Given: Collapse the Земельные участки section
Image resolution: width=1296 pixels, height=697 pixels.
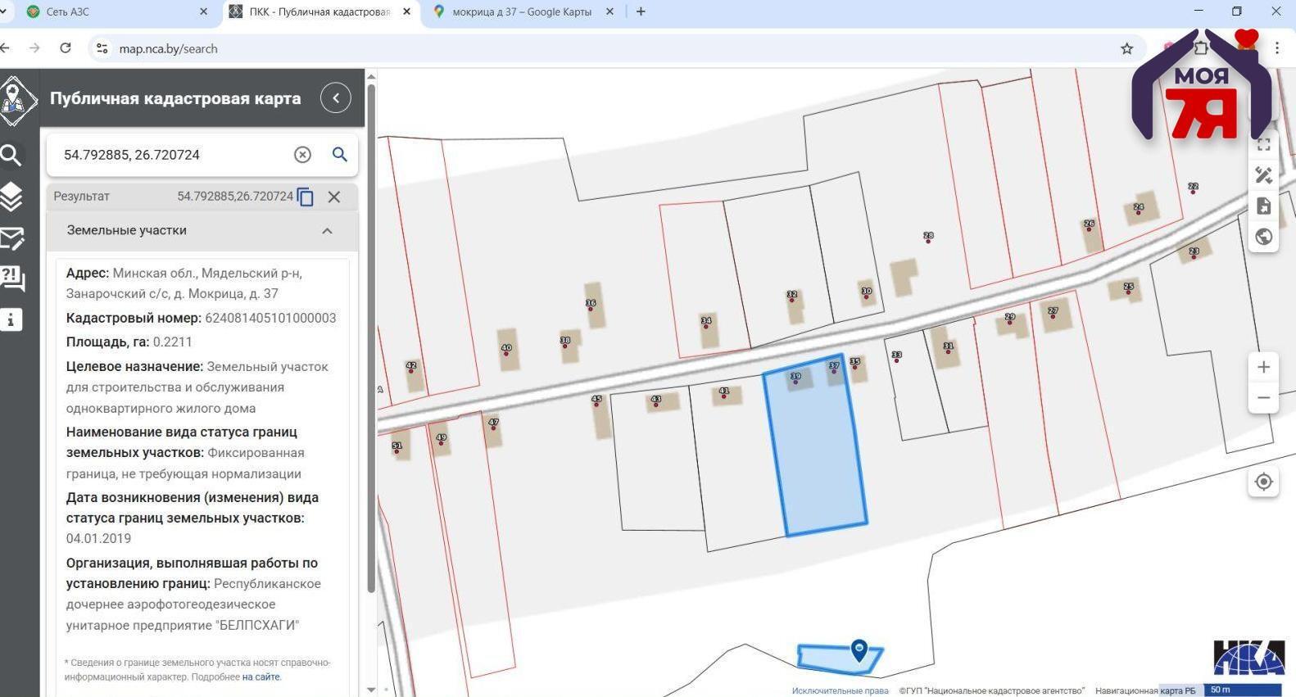Looking at the screenshot, I should [x=327, y=231].
